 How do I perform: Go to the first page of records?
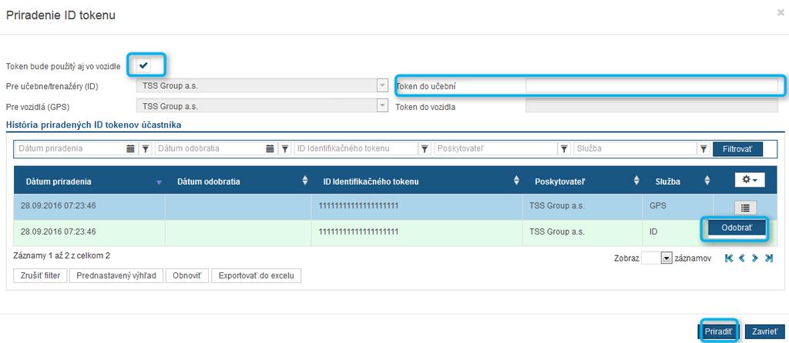(x=729, y=258)
